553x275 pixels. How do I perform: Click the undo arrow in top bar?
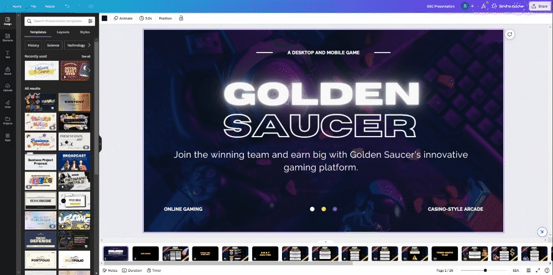tap(67, 6)
